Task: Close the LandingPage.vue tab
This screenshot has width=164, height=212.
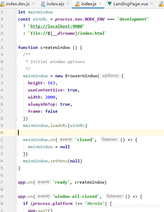Action: point(152,4)
